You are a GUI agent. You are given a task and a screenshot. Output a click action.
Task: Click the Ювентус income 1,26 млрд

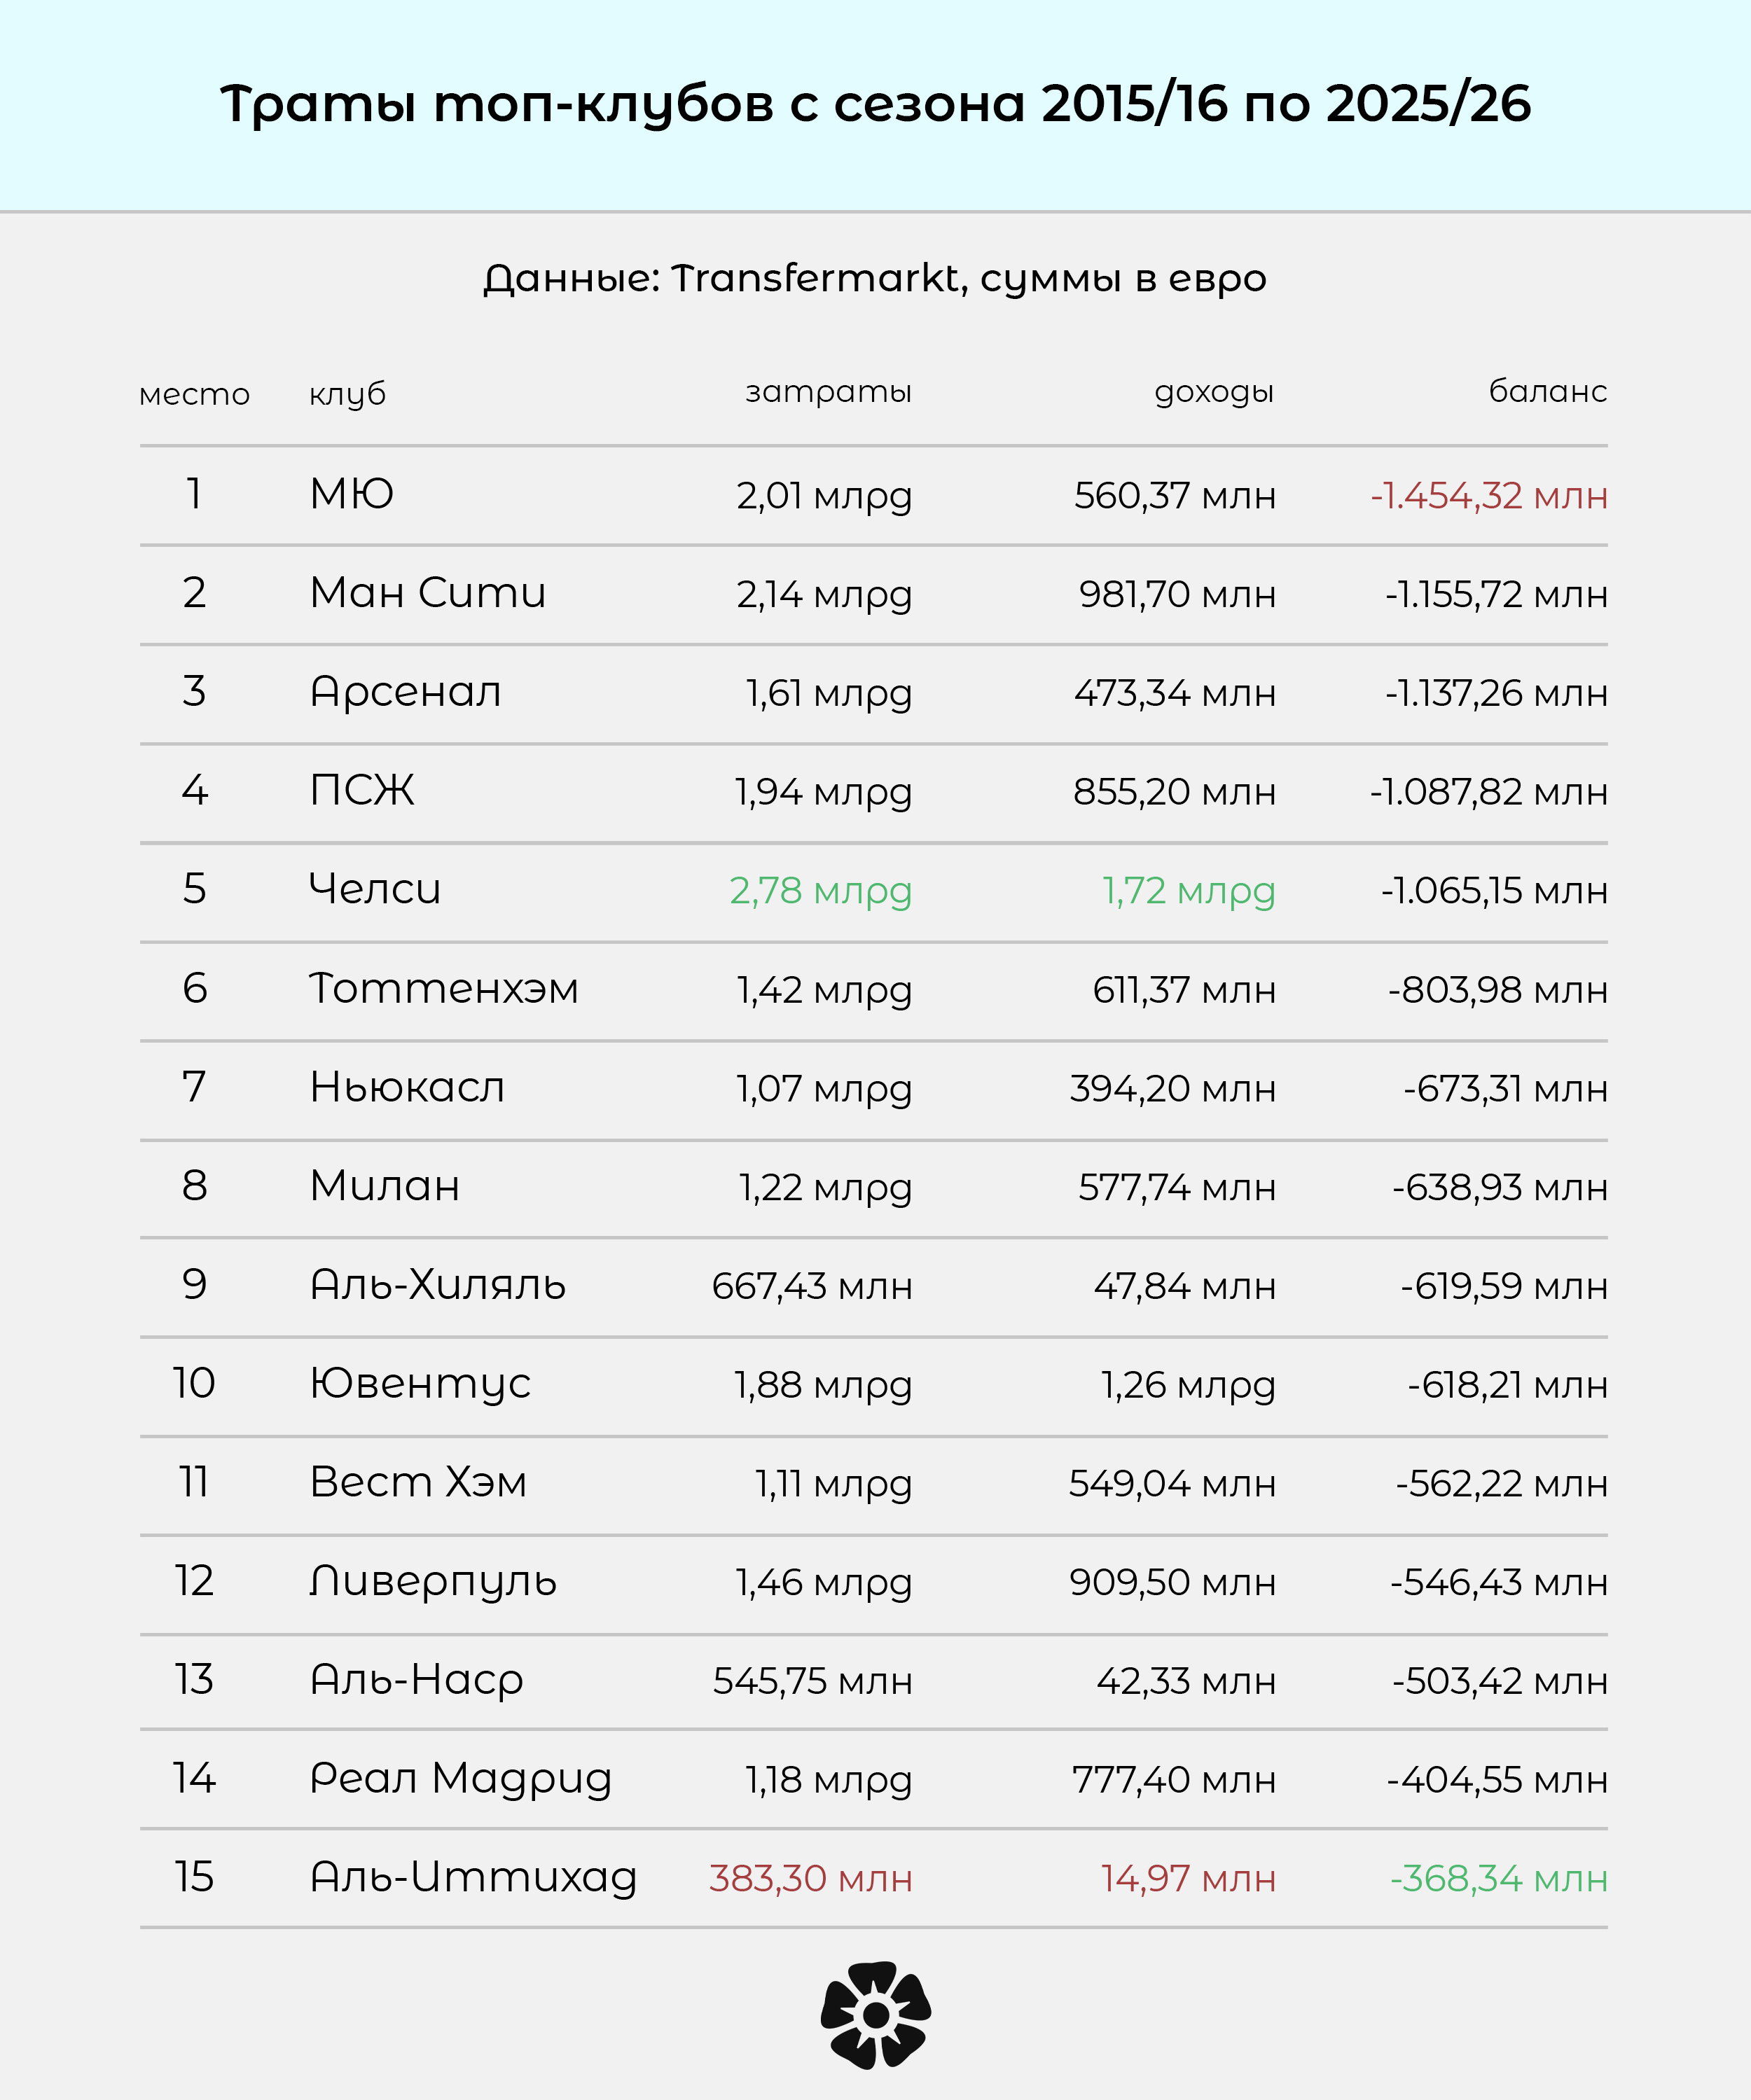pyautogui.click(x=1188, y=1385)
